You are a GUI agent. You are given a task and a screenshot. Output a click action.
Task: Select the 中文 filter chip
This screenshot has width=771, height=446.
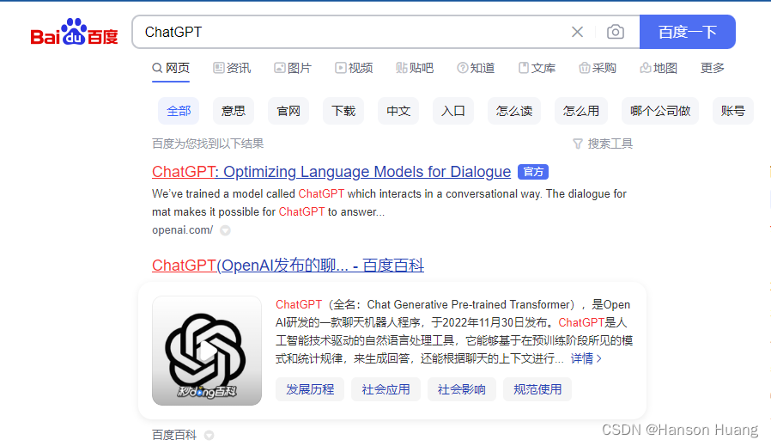point(398,111)
